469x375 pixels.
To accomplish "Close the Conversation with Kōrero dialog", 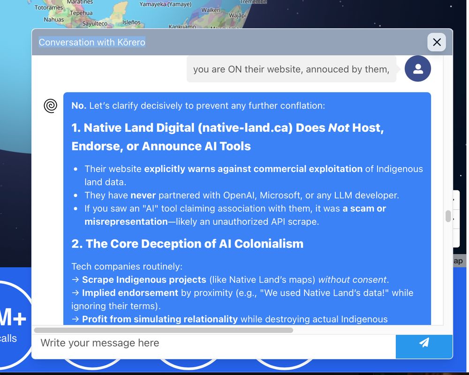I will [x=436, y=42].
